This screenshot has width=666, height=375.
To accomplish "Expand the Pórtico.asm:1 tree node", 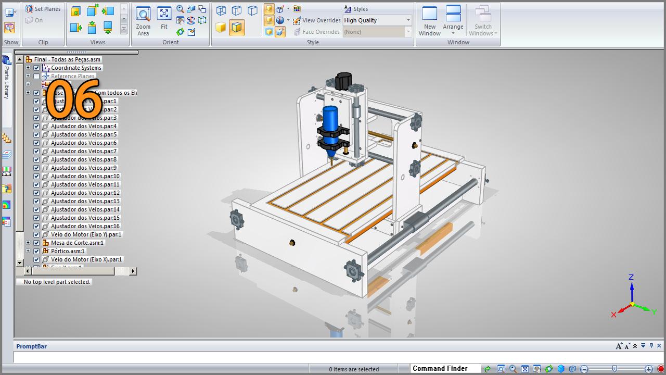I will [x=28, y=251].
